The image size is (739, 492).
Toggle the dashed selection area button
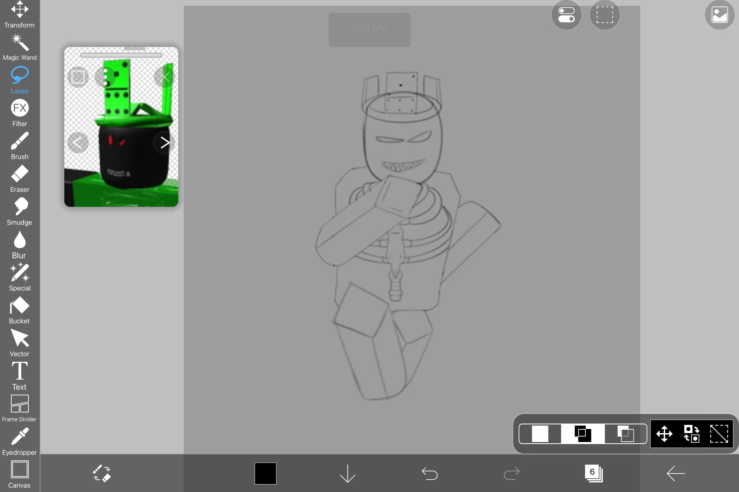point(604,15)
